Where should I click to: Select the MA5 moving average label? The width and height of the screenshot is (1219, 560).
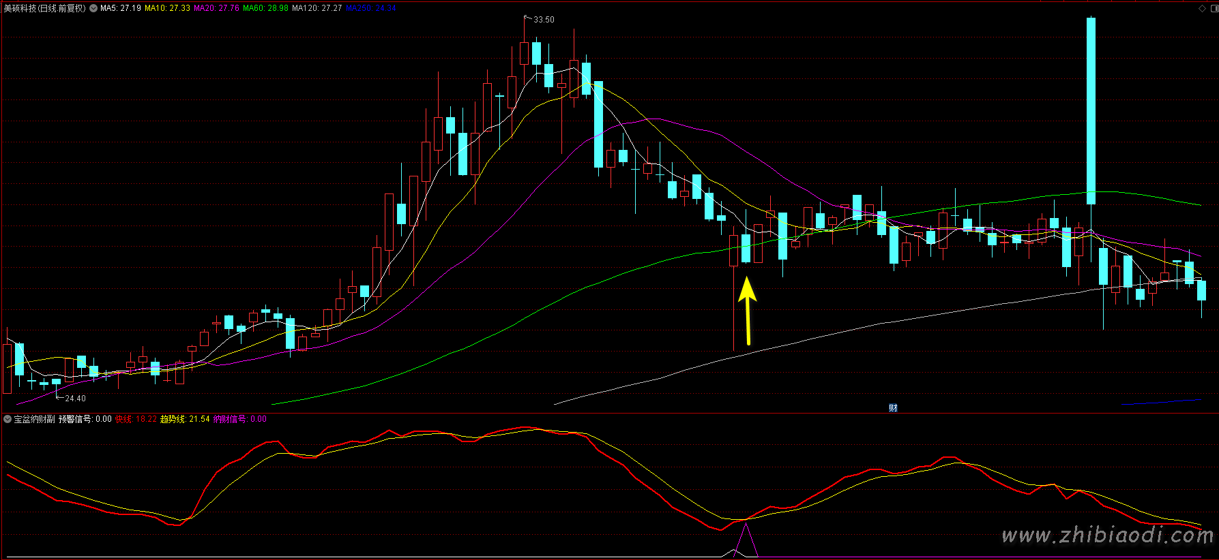coord(121,8)
